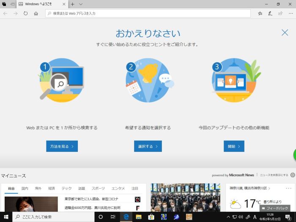This screenshot has height=222, width=296.
Task: Click the address bar search field
Action: click(x=148, y=14)
